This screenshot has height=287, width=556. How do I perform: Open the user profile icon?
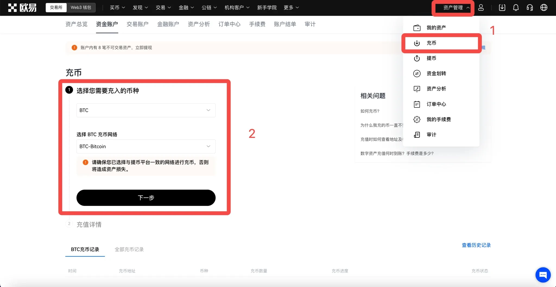[481, 8]
